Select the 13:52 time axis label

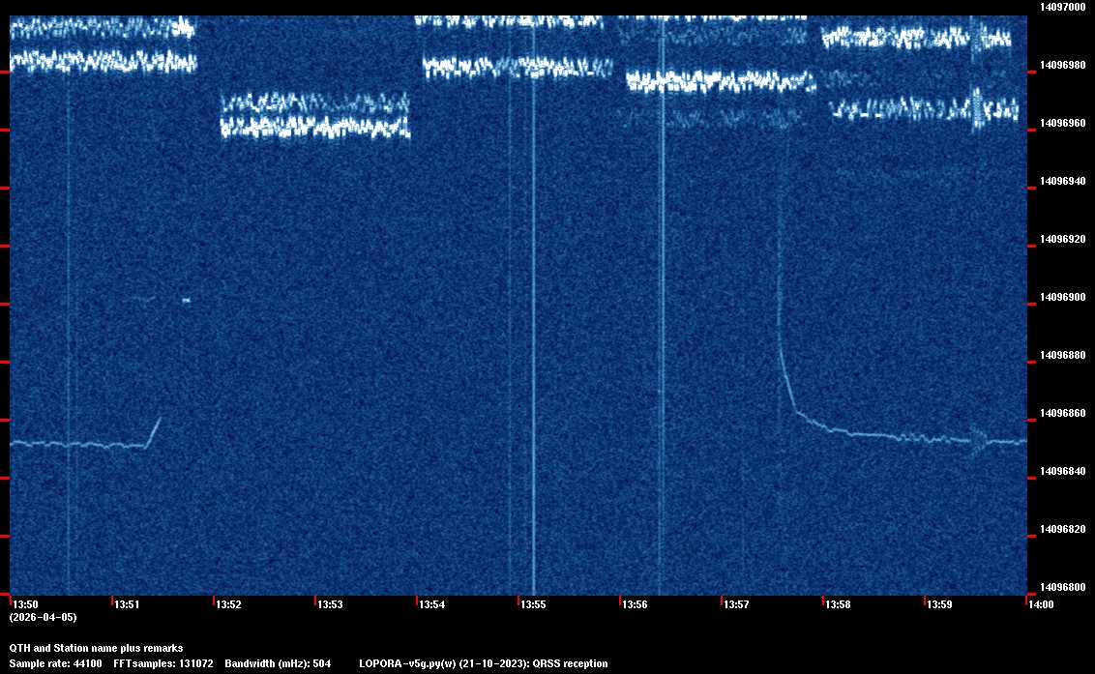click(x=228, y=604)
